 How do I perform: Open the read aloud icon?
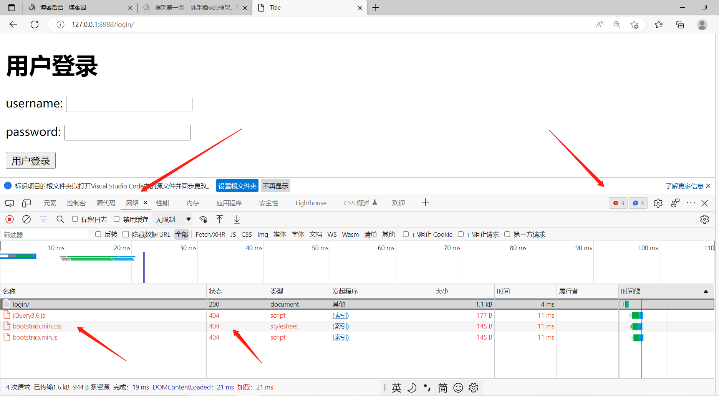pos(600,25)
